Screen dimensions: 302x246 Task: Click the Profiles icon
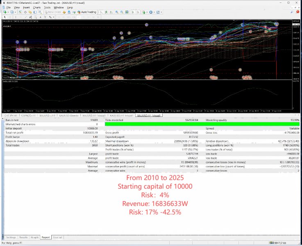tap(12, 12)
